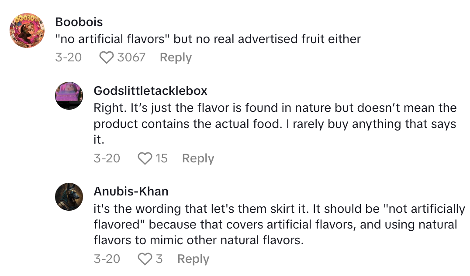Tap the heart on Godslittletacklebox's reply
The width and height of the screenshot is (470, 276).
[145, 158]
